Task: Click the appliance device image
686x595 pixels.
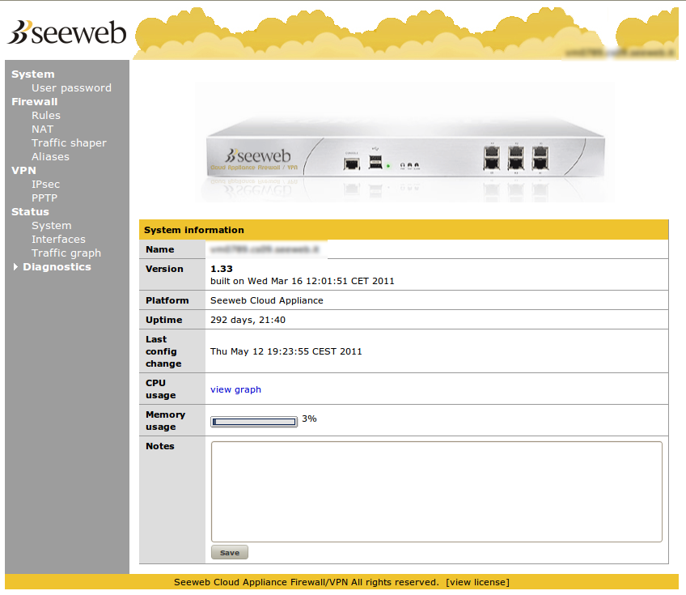Action: [404, 142]
